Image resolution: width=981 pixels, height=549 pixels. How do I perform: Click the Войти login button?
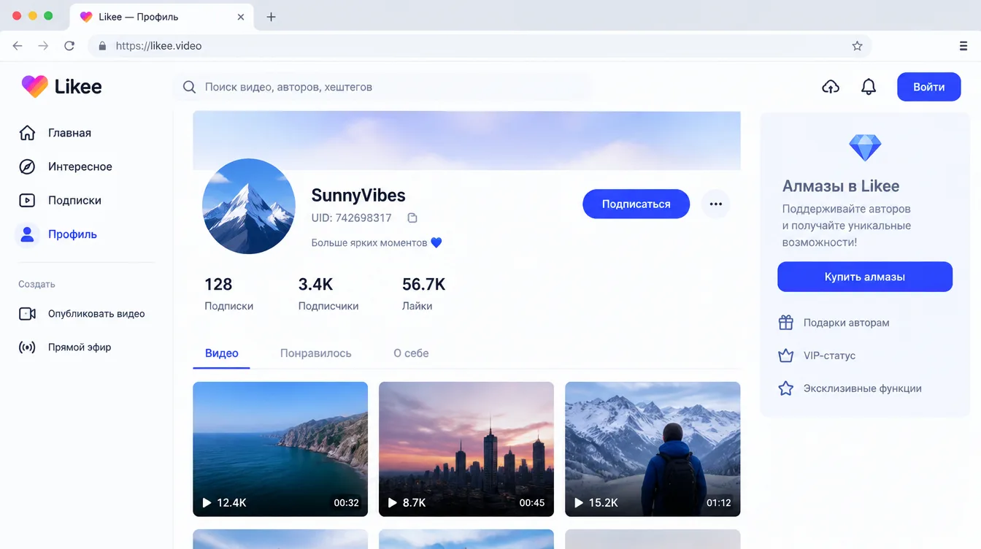pos(928,87)
